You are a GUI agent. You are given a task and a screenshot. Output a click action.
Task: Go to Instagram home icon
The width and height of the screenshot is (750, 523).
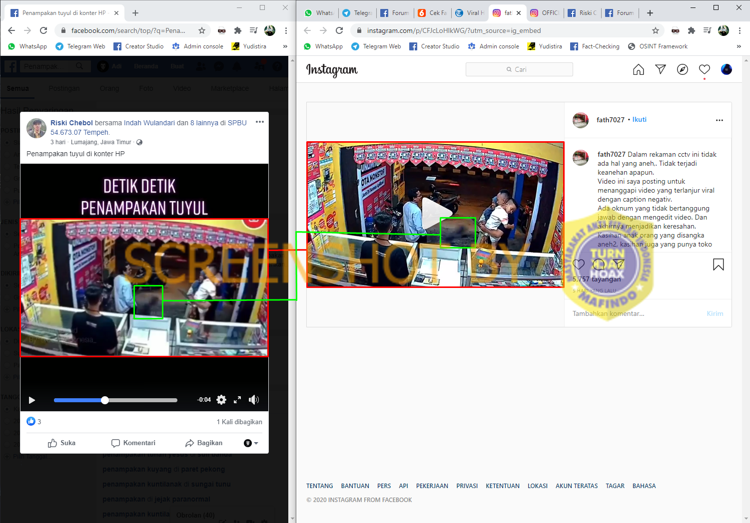[639, 69]
